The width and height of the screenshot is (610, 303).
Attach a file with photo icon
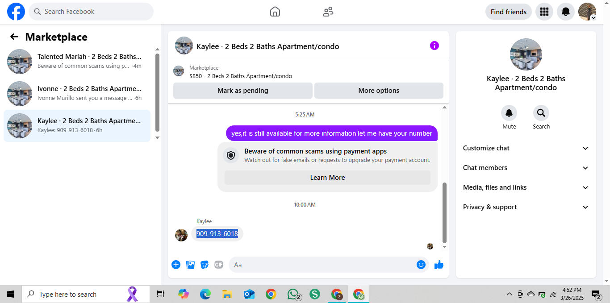[190, 265]
